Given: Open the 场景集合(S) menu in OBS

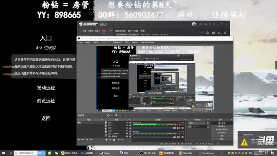Looking at the screenshot, I should (x=117, y=42).
